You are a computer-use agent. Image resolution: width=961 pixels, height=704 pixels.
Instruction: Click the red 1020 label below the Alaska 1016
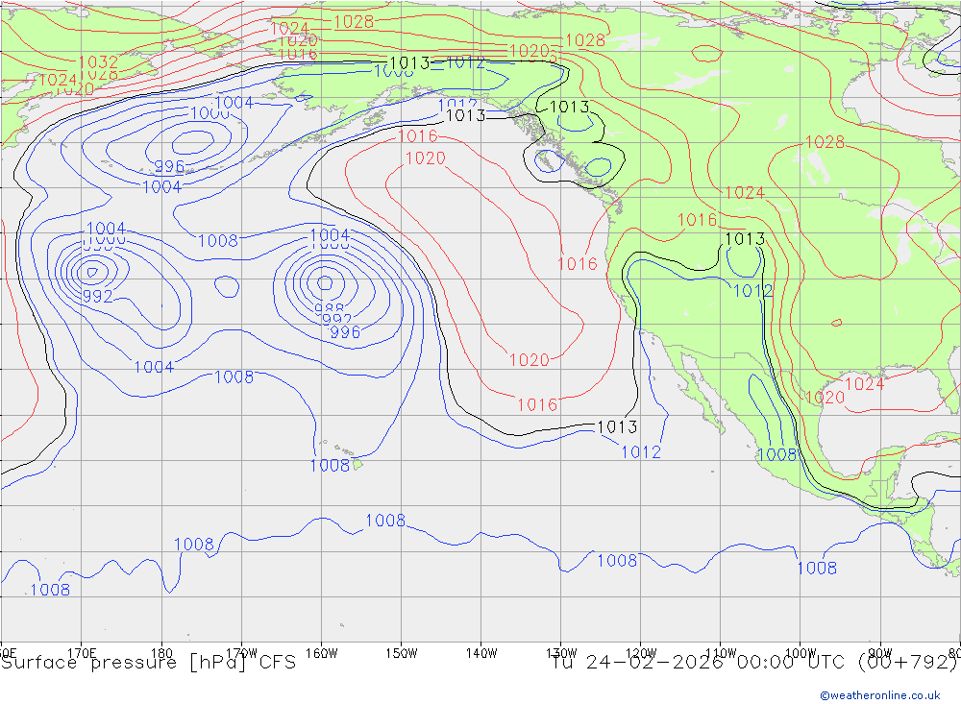(426, 158)
